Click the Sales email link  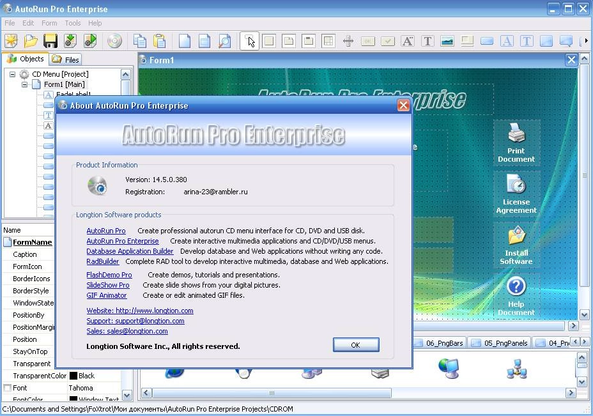(127, 331)
